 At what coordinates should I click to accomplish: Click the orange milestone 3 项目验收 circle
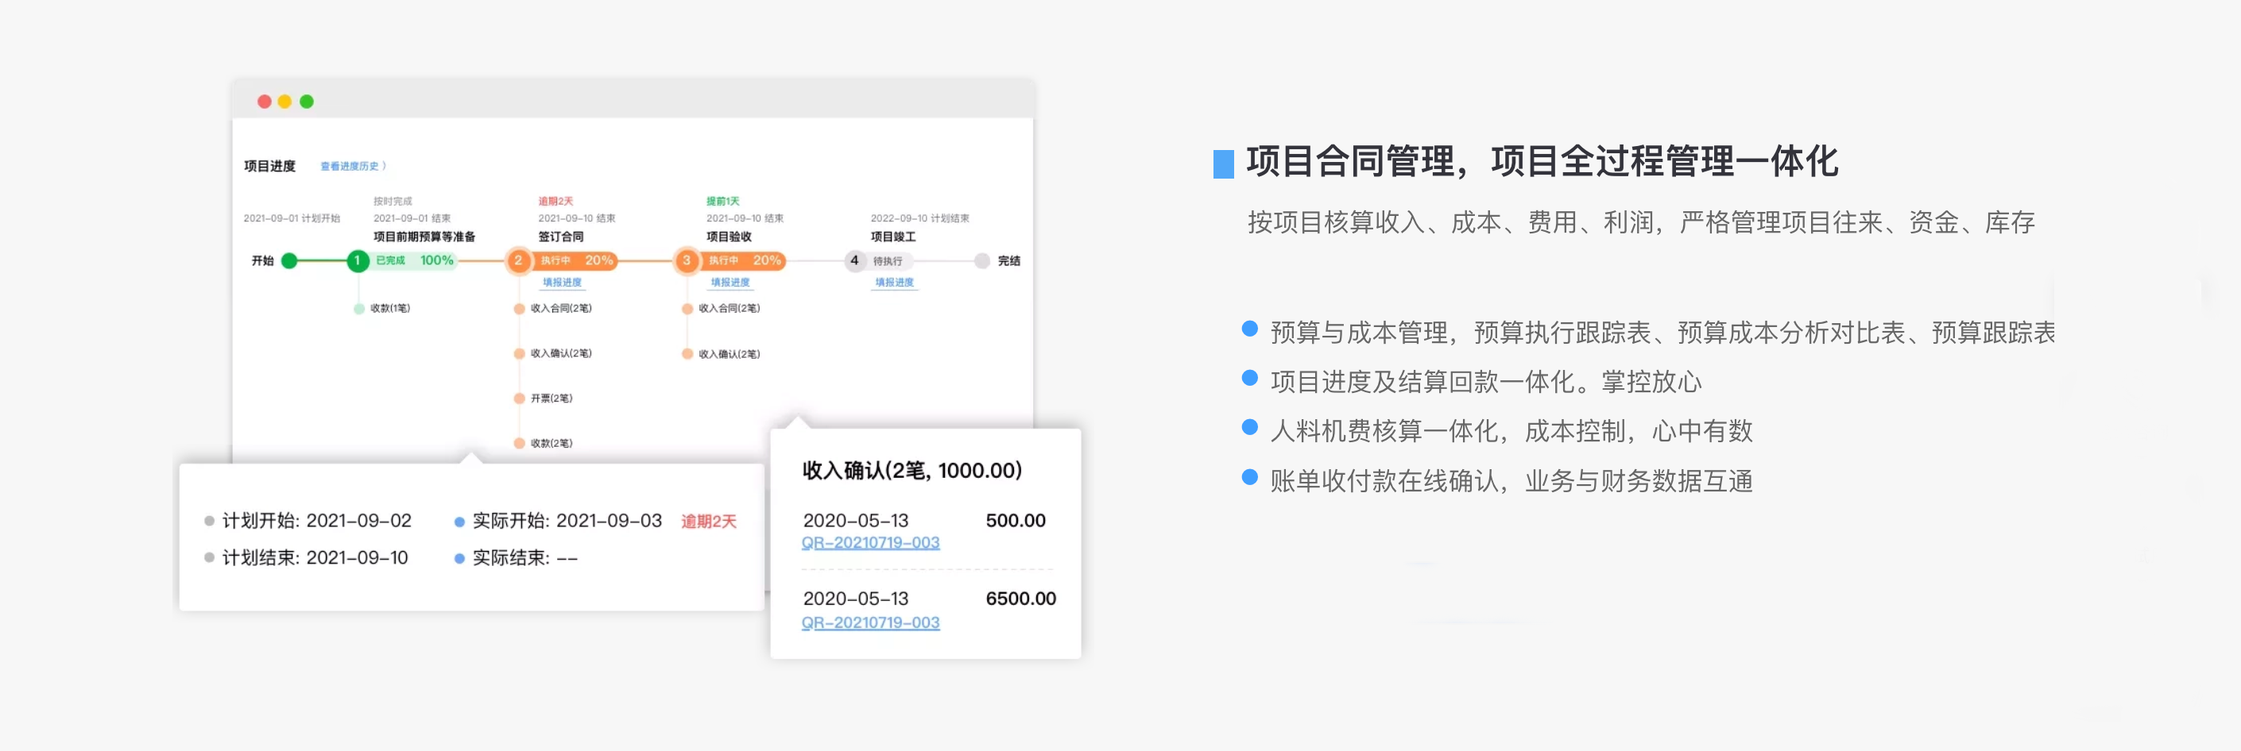pos(687,260)
